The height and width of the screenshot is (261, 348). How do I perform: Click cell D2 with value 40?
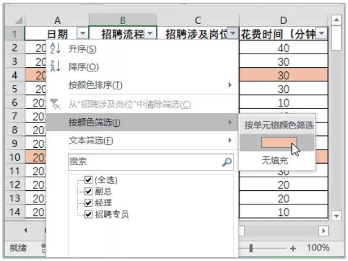tap(283, 47)
